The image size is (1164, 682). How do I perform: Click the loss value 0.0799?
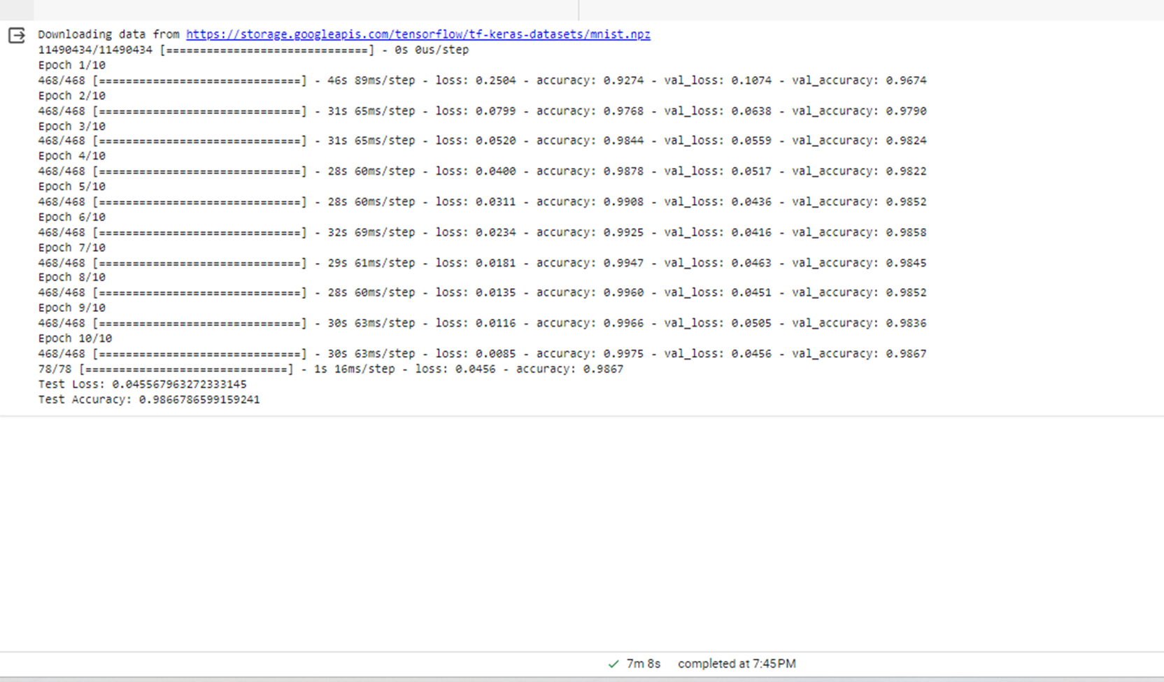coord(496,111)
